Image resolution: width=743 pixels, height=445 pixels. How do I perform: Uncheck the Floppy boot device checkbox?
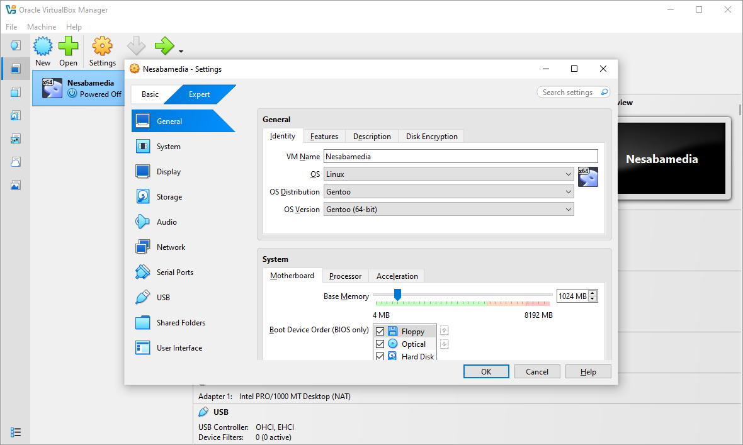click(x=380, y=332)
